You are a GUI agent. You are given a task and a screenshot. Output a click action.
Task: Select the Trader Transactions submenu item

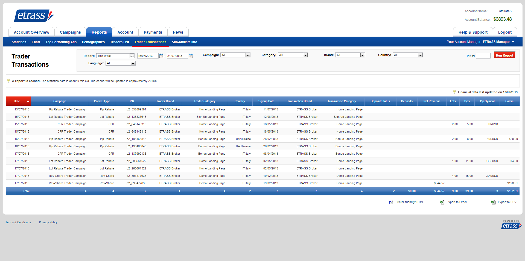click(150, 42)
